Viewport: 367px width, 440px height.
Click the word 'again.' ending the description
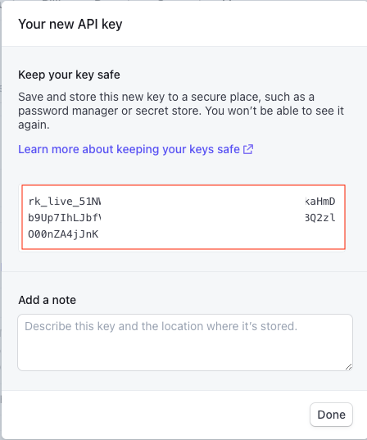34,125
